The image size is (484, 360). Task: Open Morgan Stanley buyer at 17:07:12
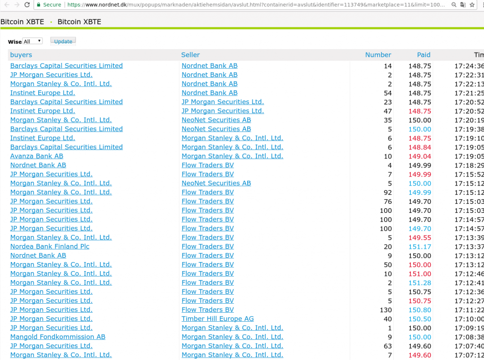(61, 355)
